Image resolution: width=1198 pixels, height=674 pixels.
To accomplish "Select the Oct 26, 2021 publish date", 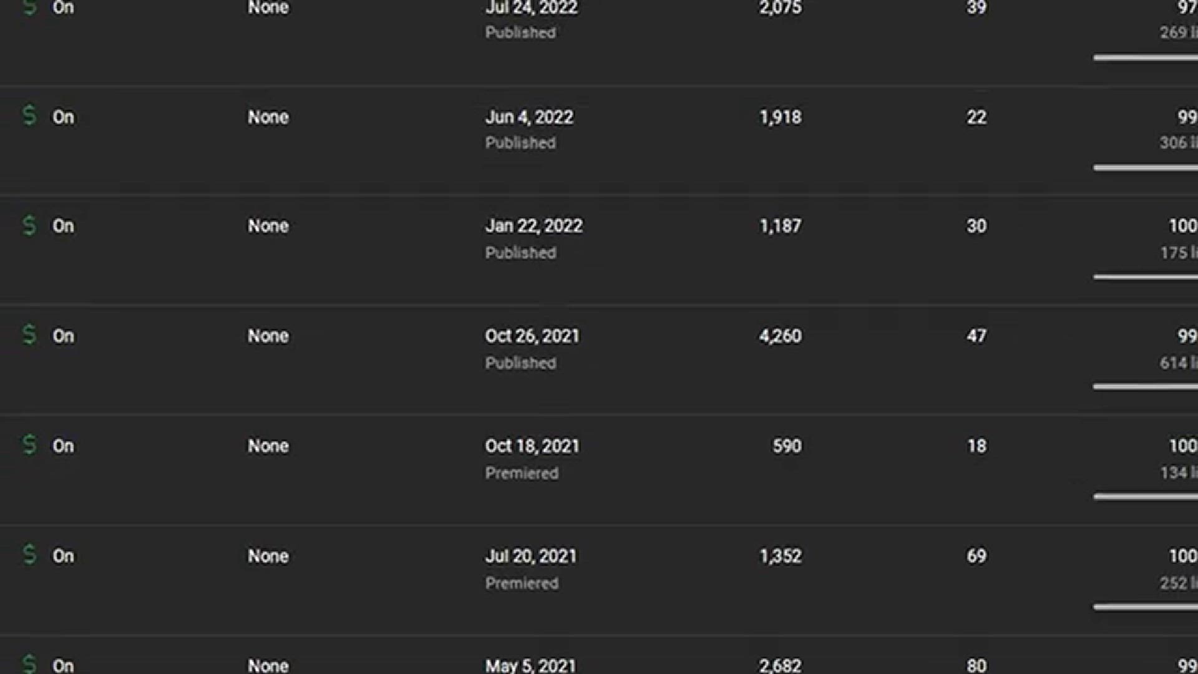I will click(x=532, y=336).
